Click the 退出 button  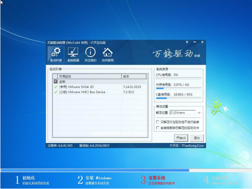(x=197, y=138)
